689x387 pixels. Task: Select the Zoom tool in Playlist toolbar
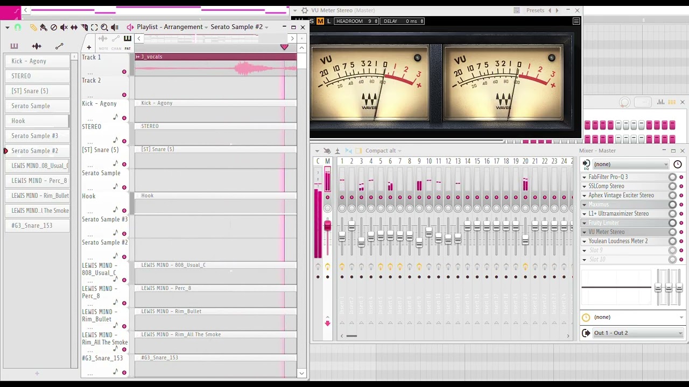pyautogui.click(x=104, y=27)
